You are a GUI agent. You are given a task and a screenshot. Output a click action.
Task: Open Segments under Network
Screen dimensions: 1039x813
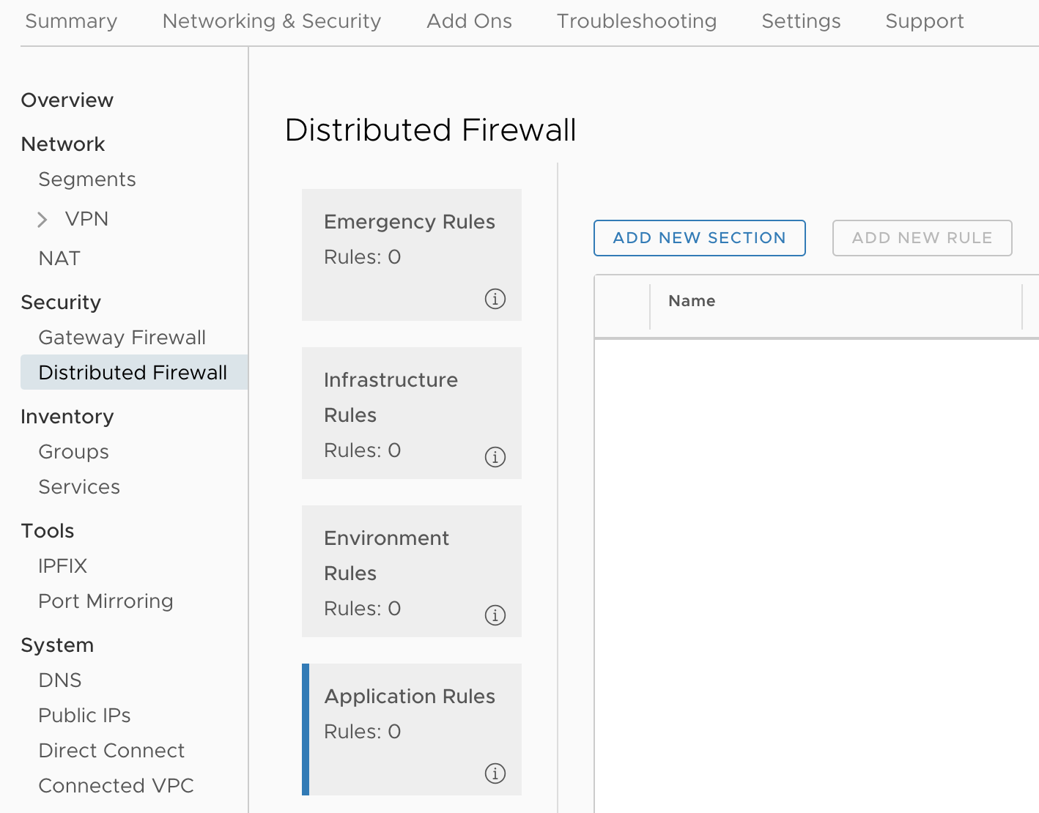click(x=87, y=179)
